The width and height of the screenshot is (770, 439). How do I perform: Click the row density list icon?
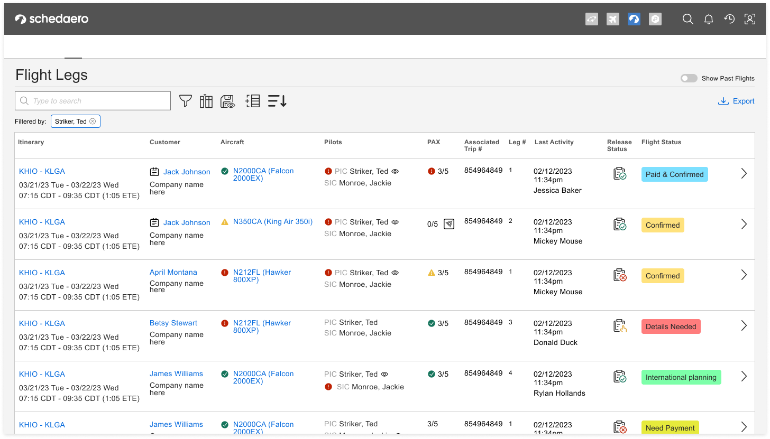253,101
